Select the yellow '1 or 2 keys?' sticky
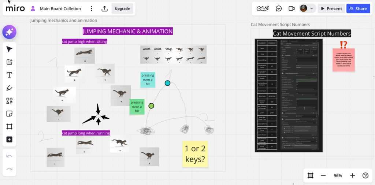375x185 pixels. click(195, 154)
